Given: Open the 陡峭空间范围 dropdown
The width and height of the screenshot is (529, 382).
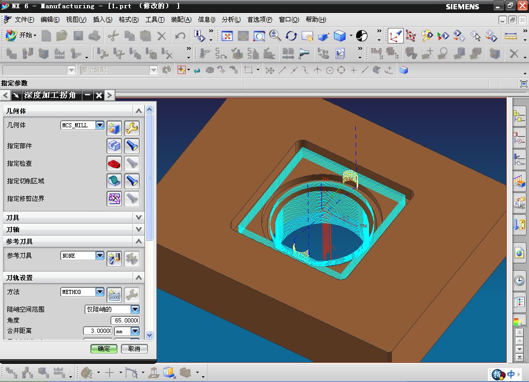Looking at the screenshot, I should tap(135, 309).
